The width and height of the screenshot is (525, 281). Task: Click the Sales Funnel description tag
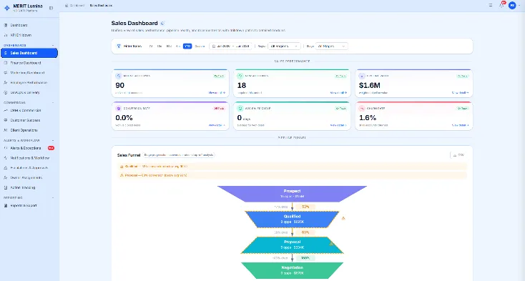[x=179, y=155]
